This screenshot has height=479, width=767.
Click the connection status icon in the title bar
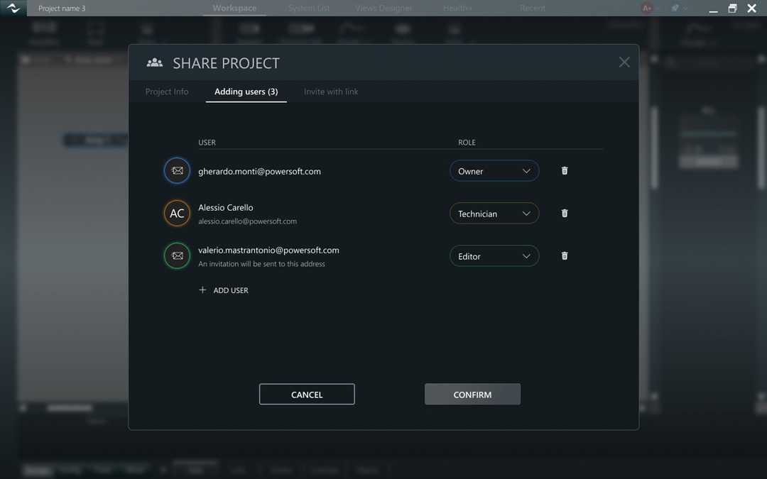tap(675, 8)
